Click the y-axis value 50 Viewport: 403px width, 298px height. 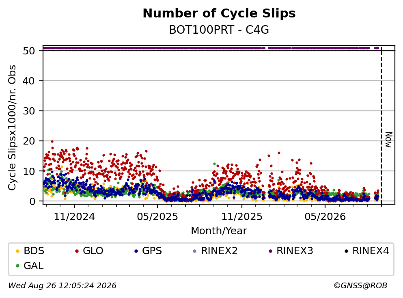click(x=29, y=51)
